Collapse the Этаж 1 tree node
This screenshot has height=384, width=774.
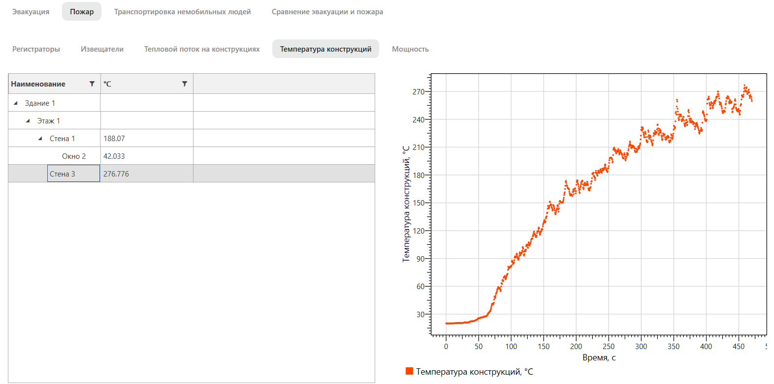point(28,121)
